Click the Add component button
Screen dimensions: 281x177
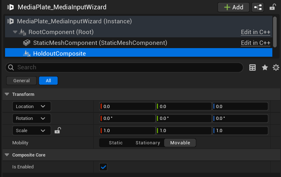point(233,7)
